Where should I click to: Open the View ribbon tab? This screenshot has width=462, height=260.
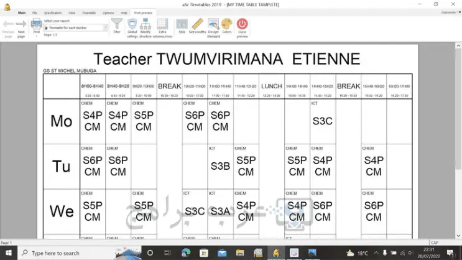coord(72,12)
